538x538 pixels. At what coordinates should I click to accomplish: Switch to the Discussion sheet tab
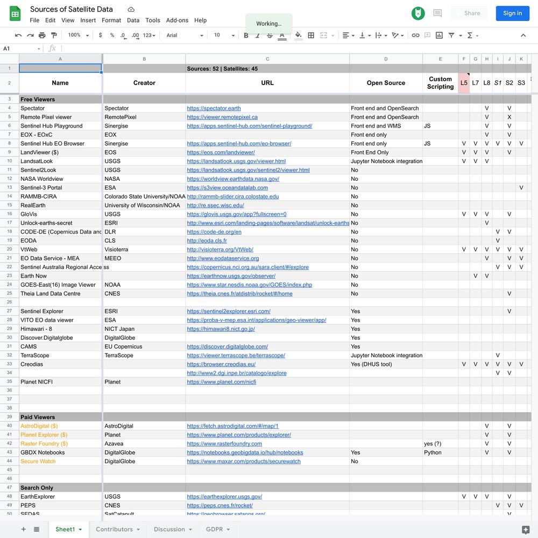[173, 529]
